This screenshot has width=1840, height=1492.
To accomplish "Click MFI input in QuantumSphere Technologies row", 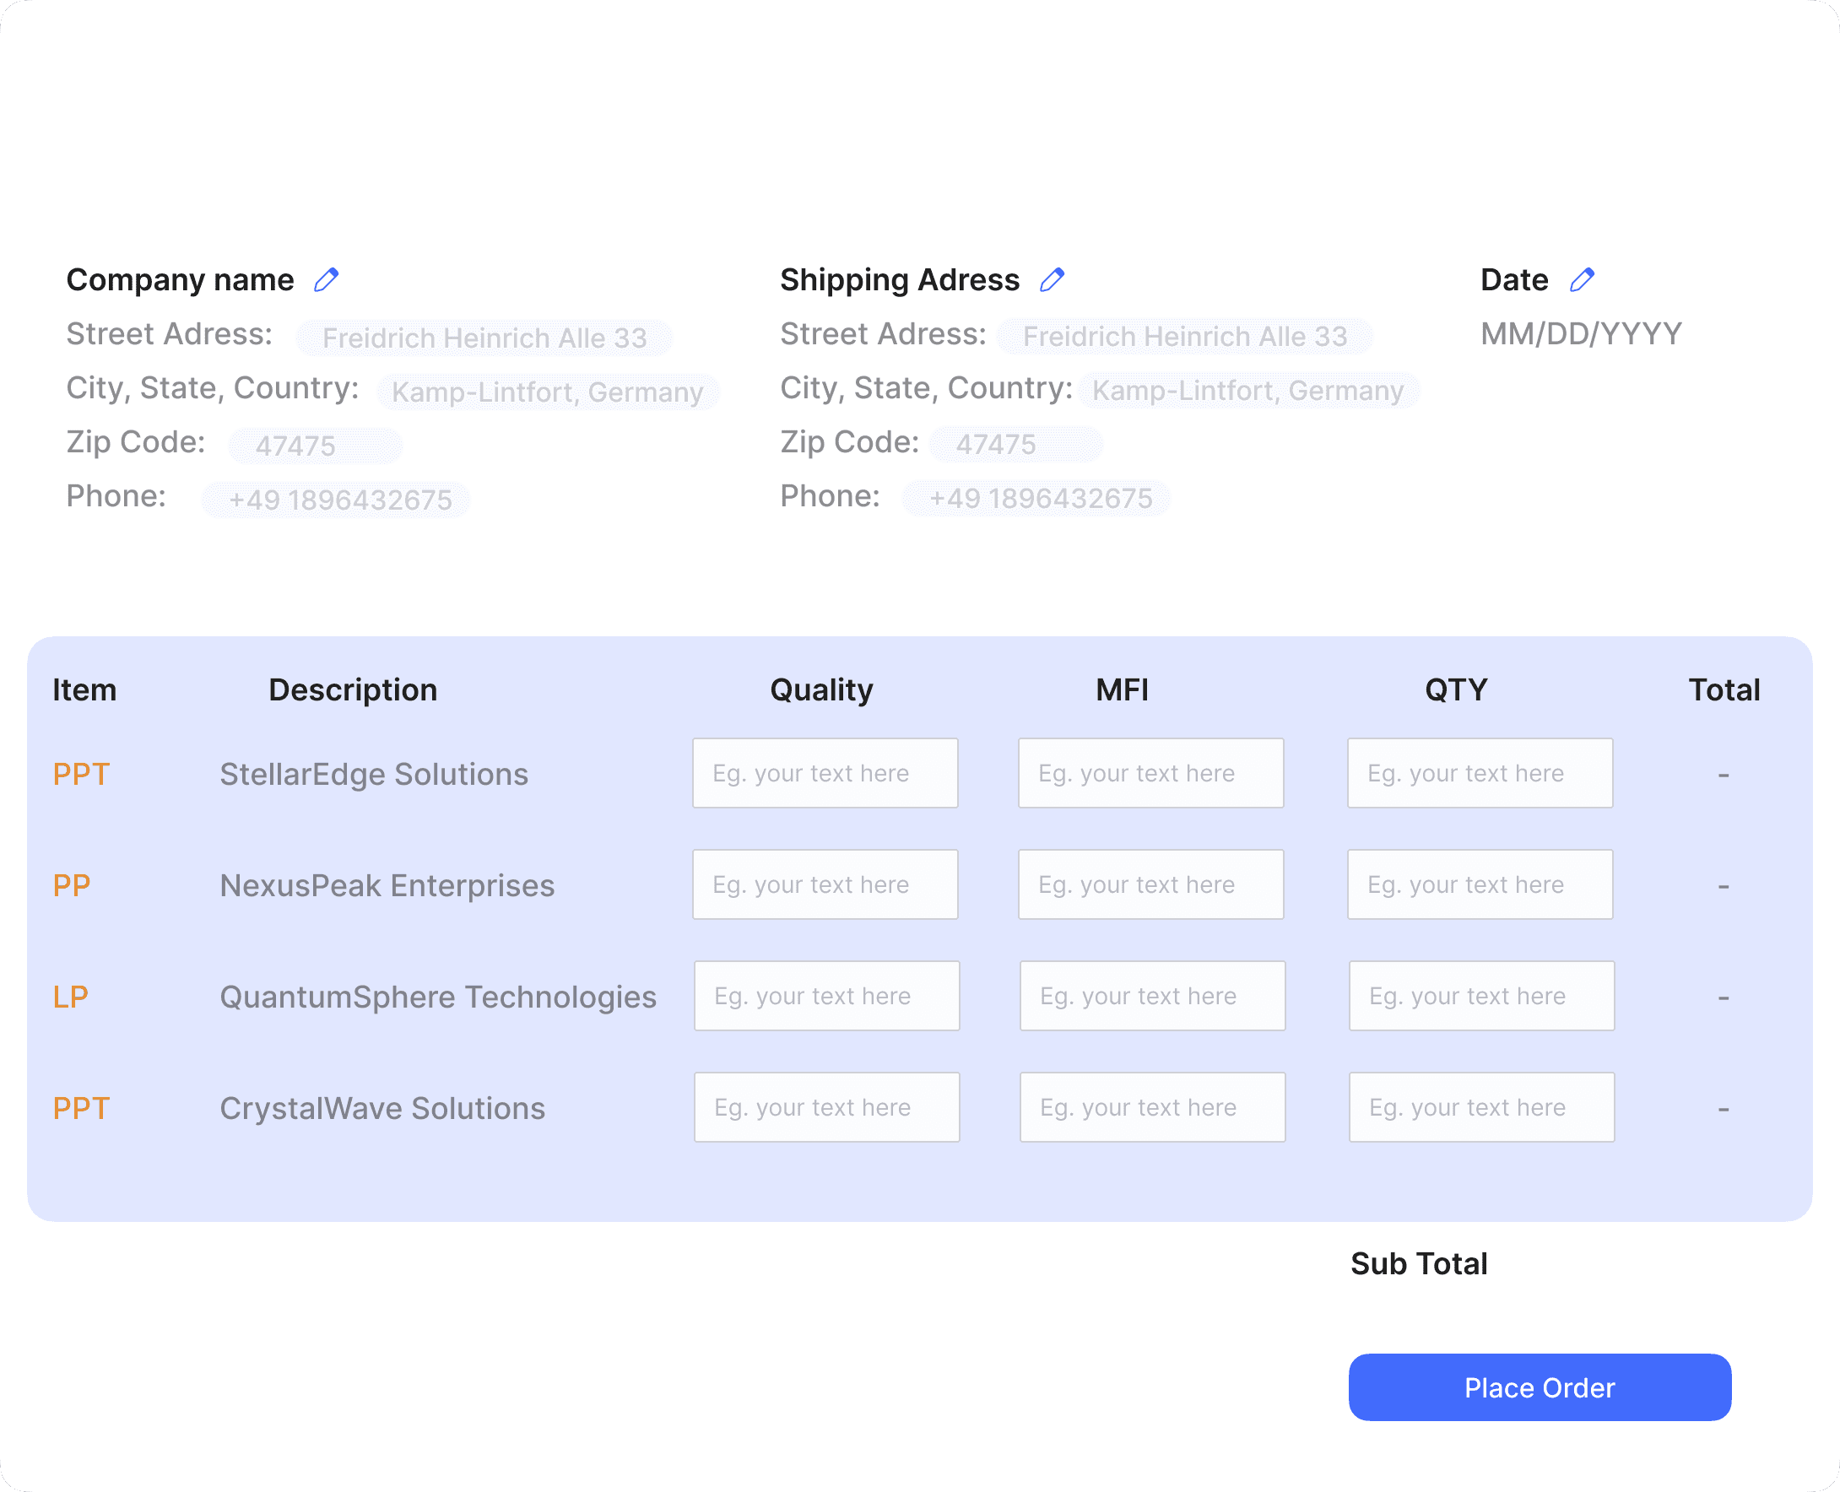I will tap(1151, 995).
